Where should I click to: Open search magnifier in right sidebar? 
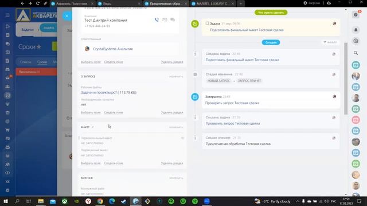(x=356, y=53)
